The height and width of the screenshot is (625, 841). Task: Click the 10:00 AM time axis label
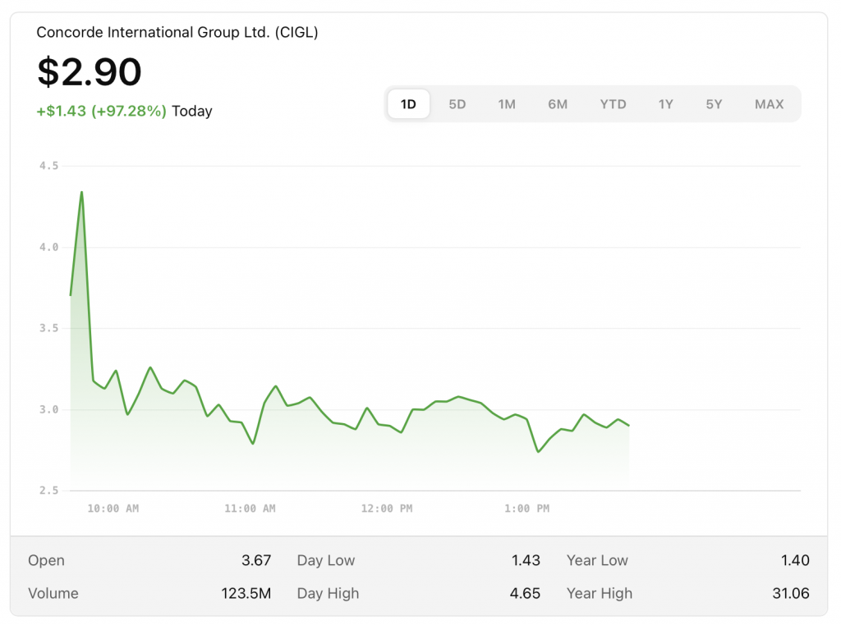click(113, 509)
